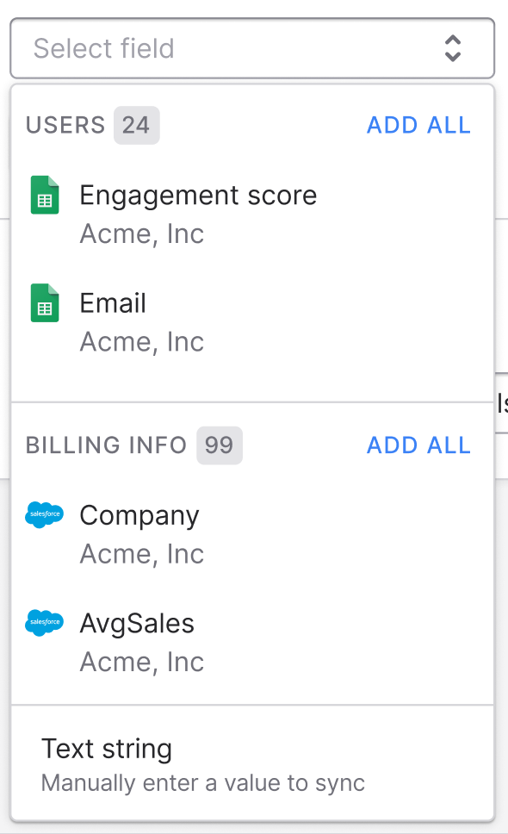Open the Select field dropdown box
This screenshot has width=508, height=834.
coord(252,48)
